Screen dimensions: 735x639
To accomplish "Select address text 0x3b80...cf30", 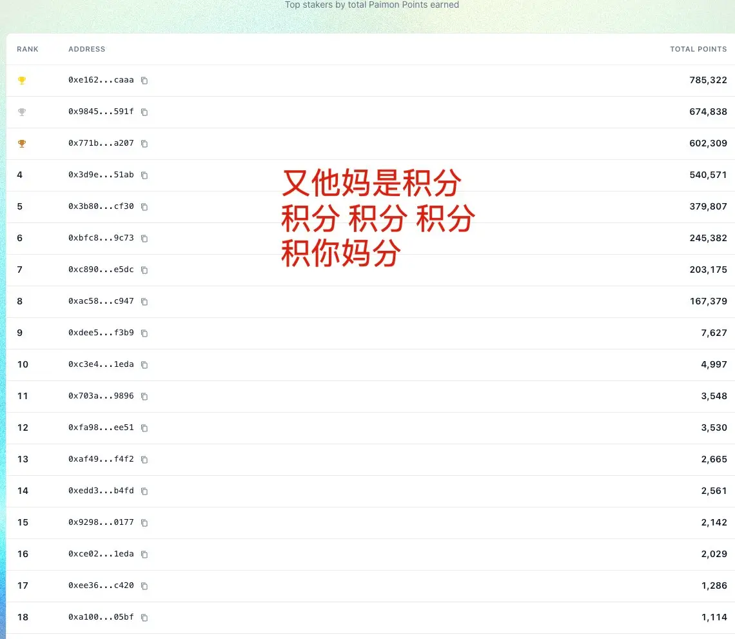I will 101,206.
